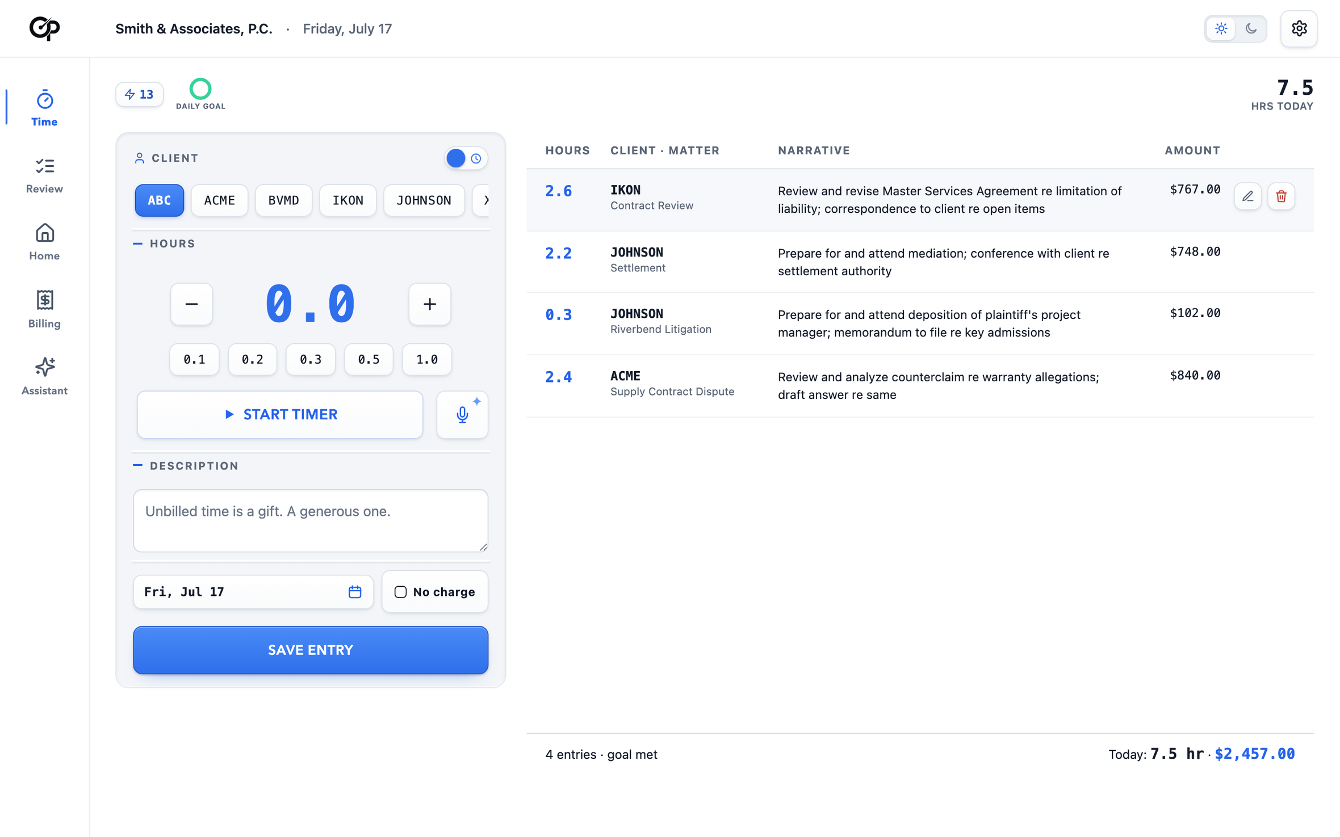Click the counterclaim narrative for ACME
The width and height of the screenshot is (1340, 837).
point(939,386)
